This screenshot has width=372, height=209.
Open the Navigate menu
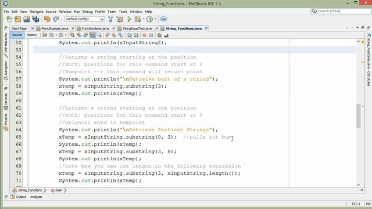(36, 12)
